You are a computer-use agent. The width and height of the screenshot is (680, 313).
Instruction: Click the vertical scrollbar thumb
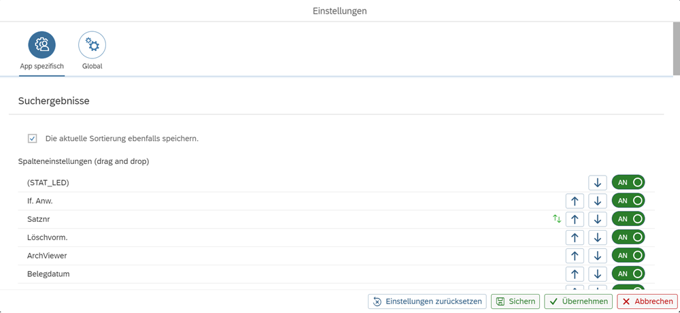[x=676, y=48]
